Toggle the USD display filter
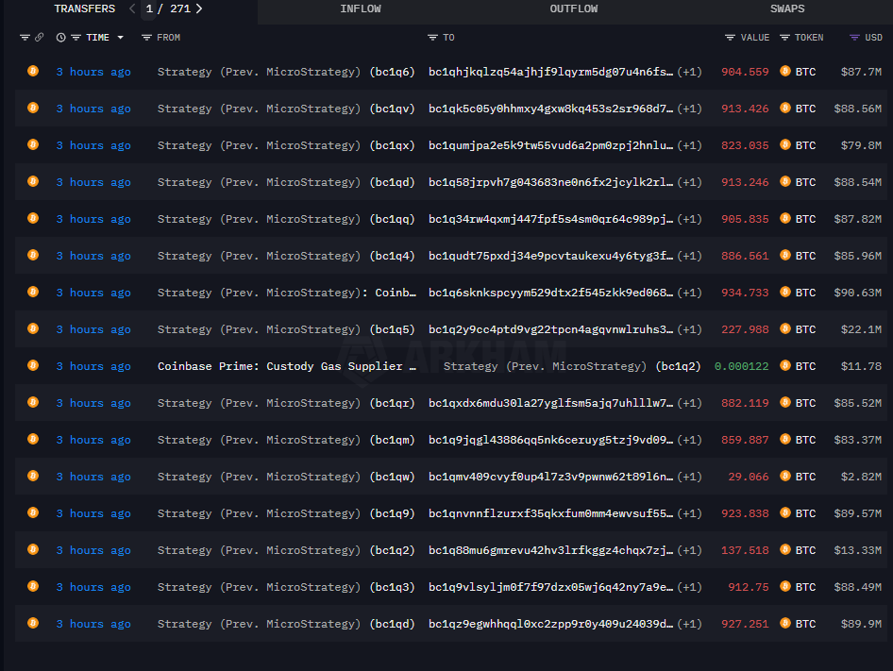The height and width of the screenshot is (671, 893). (854, 38)
